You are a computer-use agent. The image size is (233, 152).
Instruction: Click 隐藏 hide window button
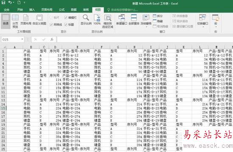[x=158, y=21]
